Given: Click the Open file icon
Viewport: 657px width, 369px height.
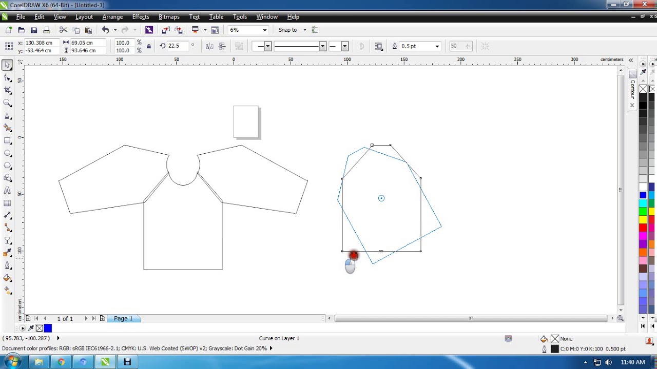Looking at the screenshot, I should click(22, 30).
